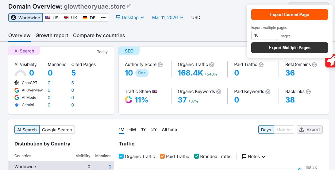Set chart range to All time

[169, 129]
